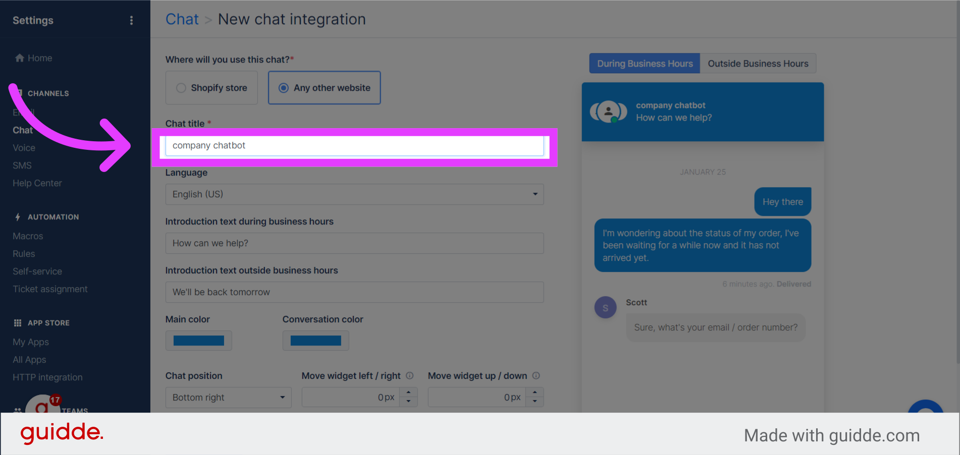Open My Apps in App Store

[31, 342]
